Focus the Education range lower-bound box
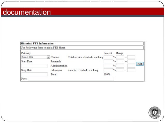 (x=120, y=70)
